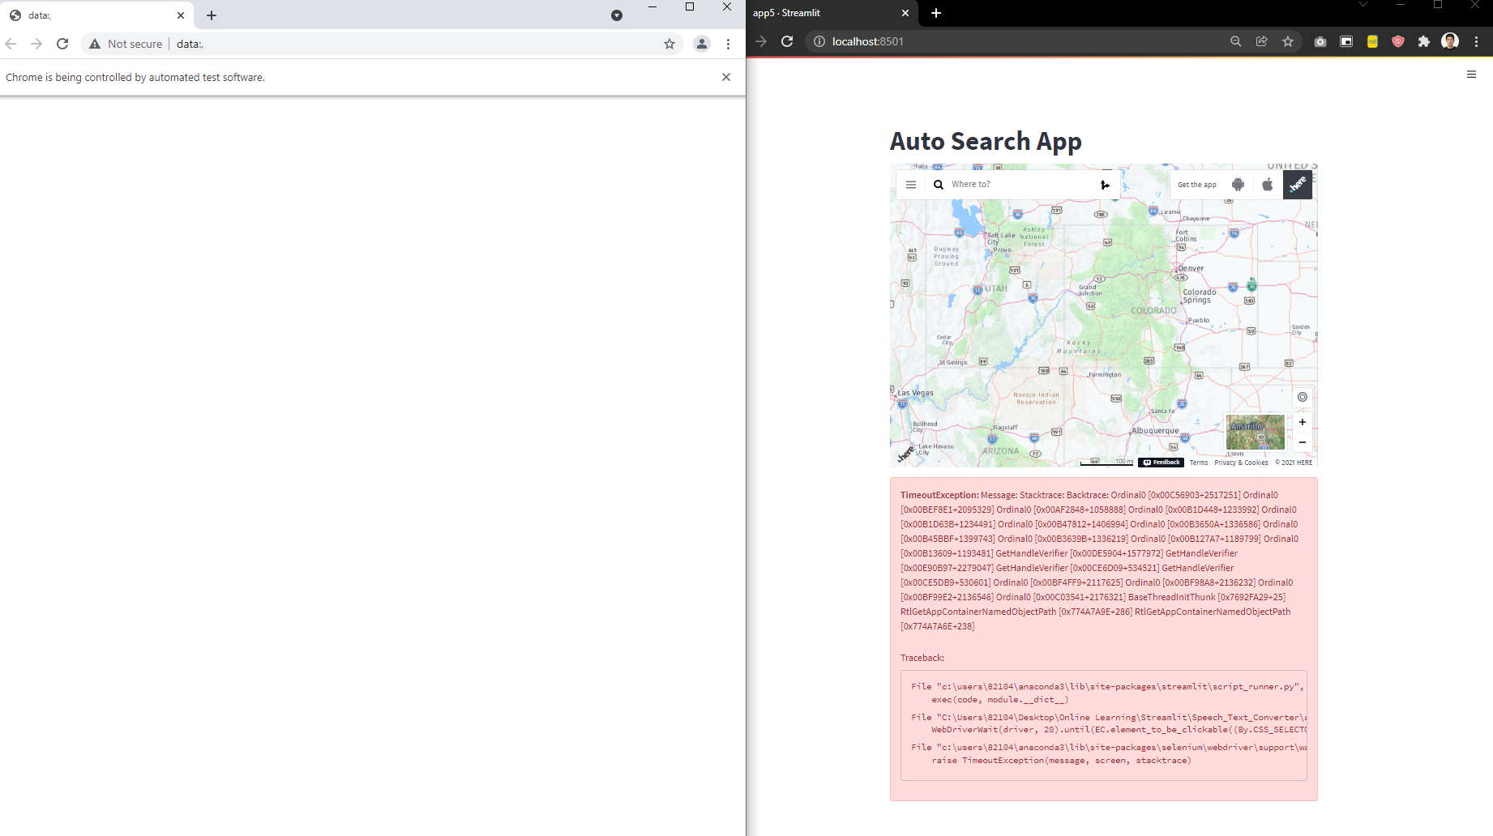Click the Auto Search App heading
Screen dimensions: 1493x836
point(986,141)
